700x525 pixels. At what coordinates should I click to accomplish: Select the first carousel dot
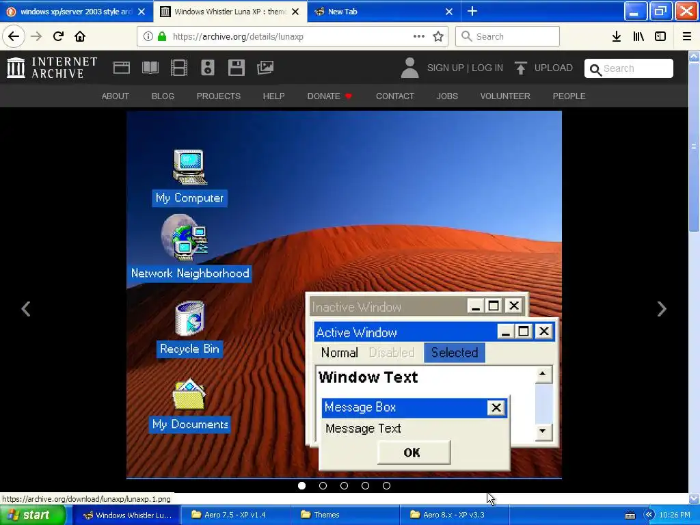(301, 486)
